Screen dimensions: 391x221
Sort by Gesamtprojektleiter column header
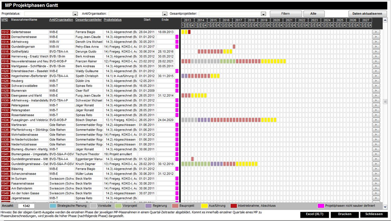(88, 20)
